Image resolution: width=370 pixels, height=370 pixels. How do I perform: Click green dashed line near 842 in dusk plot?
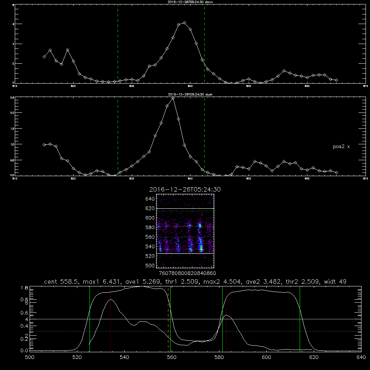(x=204, y=136)
